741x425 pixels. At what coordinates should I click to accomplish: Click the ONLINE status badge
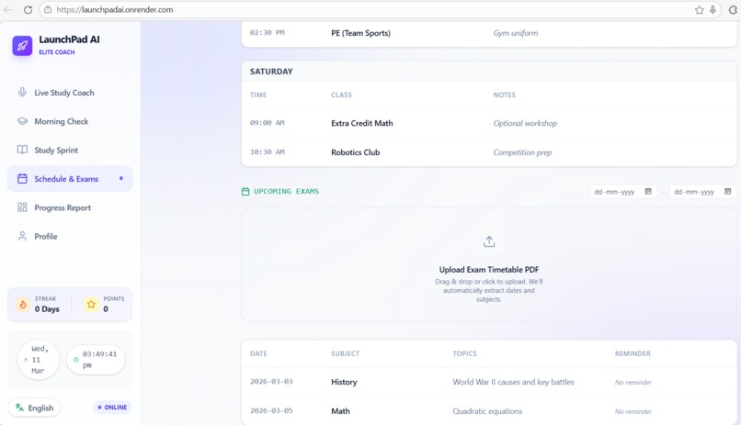(x=112, y=407)
